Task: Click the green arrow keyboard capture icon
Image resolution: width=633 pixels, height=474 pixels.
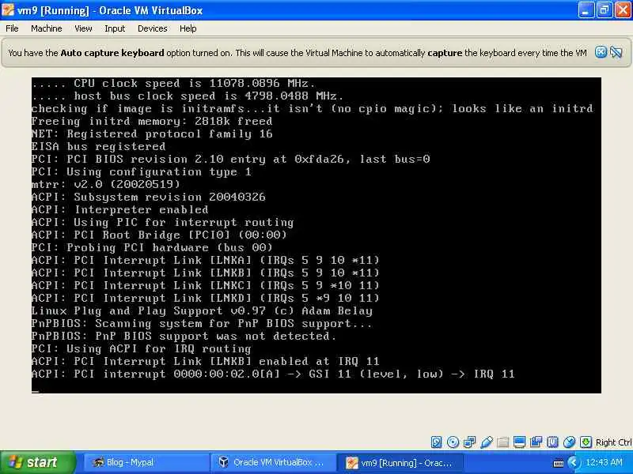Action: 586,442
